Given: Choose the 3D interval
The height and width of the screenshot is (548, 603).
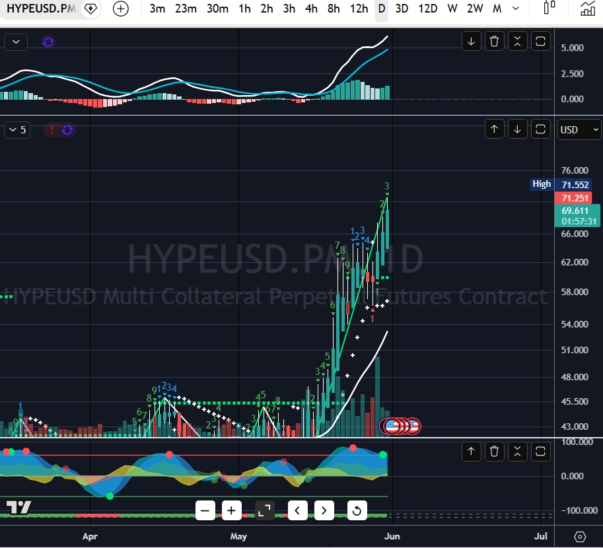Looking at the screenshot, I should click(x=402, y=9).
